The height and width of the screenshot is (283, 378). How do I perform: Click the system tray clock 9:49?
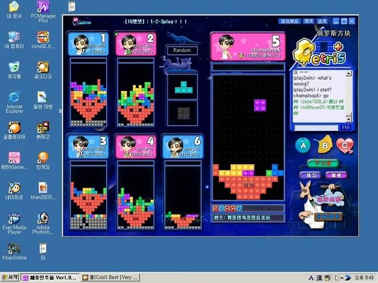tap(364, 278)
